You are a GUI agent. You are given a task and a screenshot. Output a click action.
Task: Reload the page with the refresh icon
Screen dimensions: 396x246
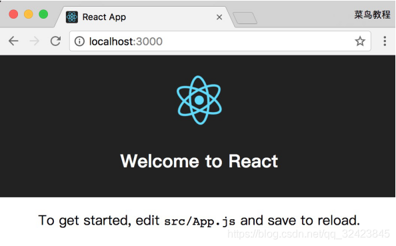pos(55,41)
